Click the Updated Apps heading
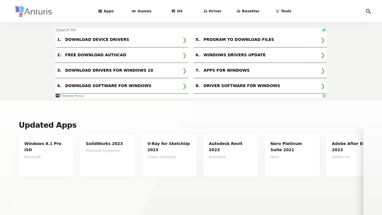 [48, 125]
